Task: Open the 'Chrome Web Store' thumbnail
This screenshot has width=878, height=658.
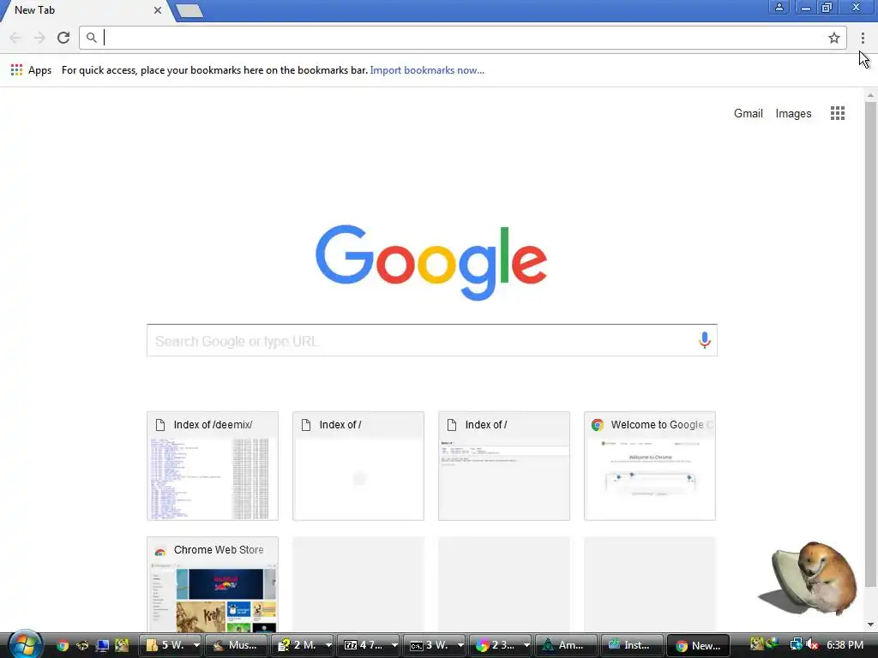Action: (x=213, y=584)
